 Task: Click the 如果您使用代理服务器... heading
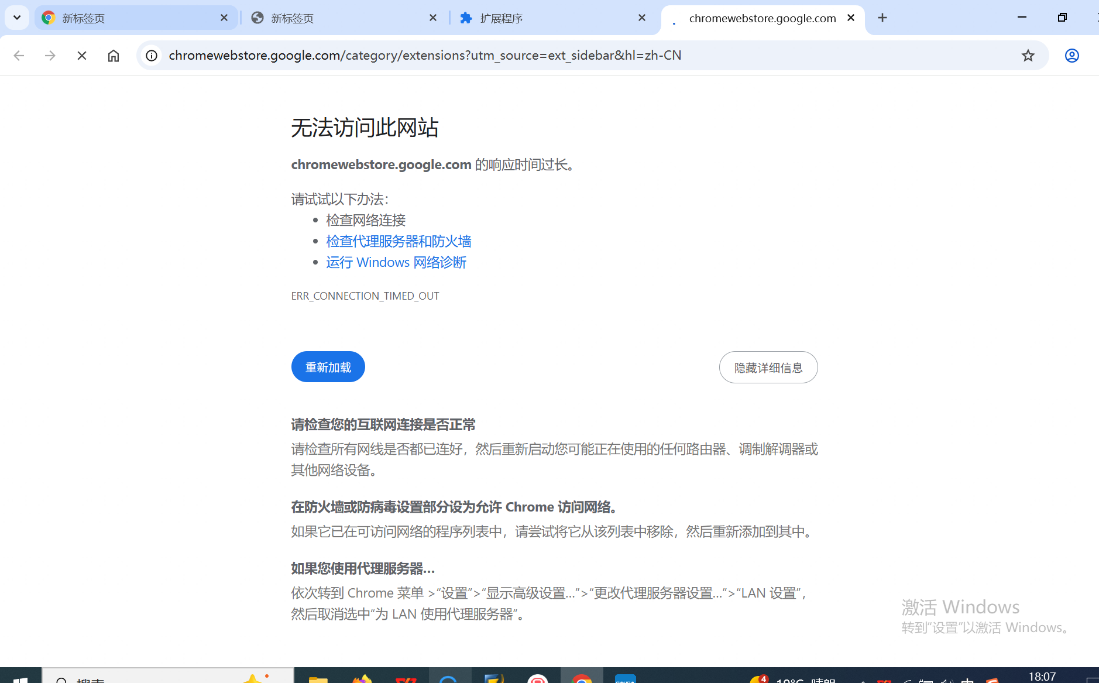tap(363, 569)
